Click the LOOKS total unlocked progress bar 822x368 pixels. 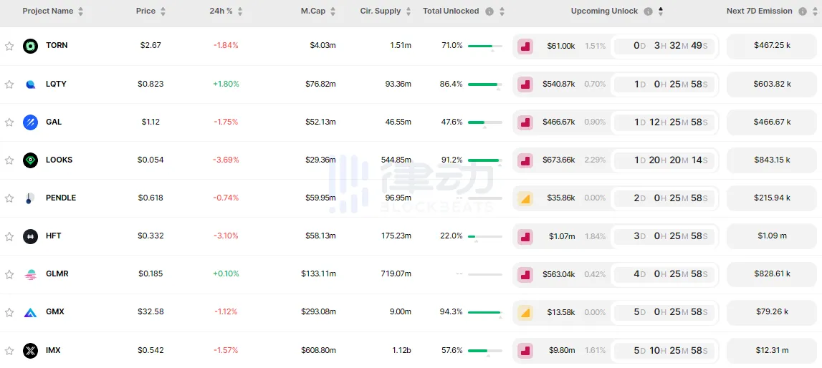pos(484,160)
